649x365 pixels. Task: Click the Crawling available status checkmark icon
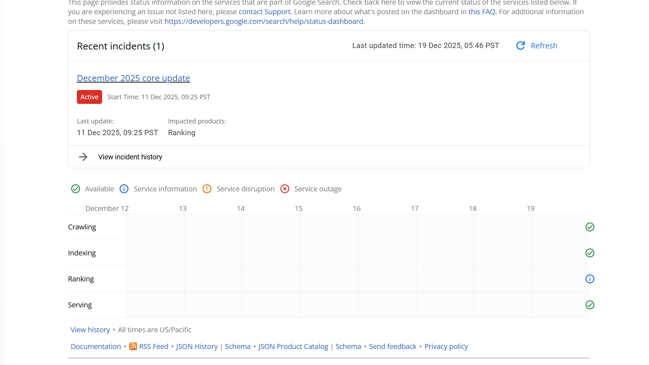[590, 227]
